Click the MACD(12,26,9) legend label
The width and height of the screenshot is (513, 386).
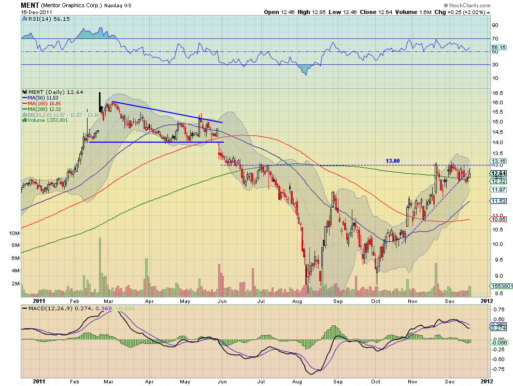[51, 308]
